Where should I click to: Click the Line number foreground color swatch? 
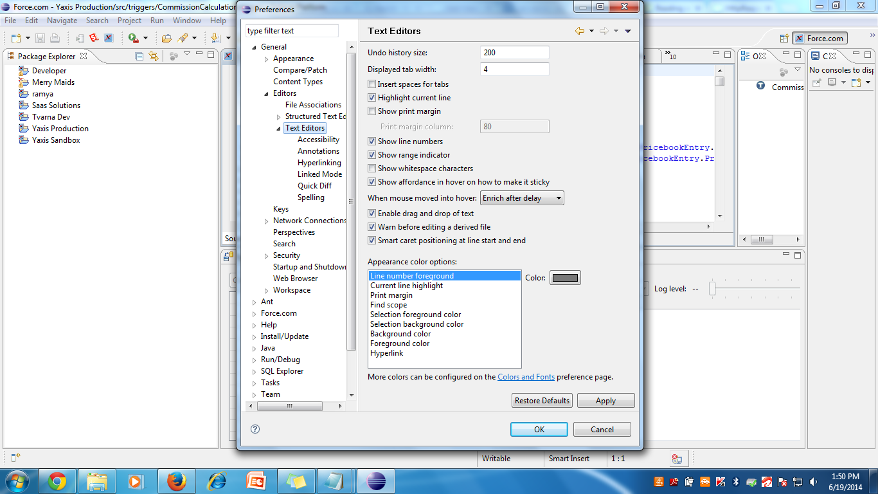pos(564,277)
